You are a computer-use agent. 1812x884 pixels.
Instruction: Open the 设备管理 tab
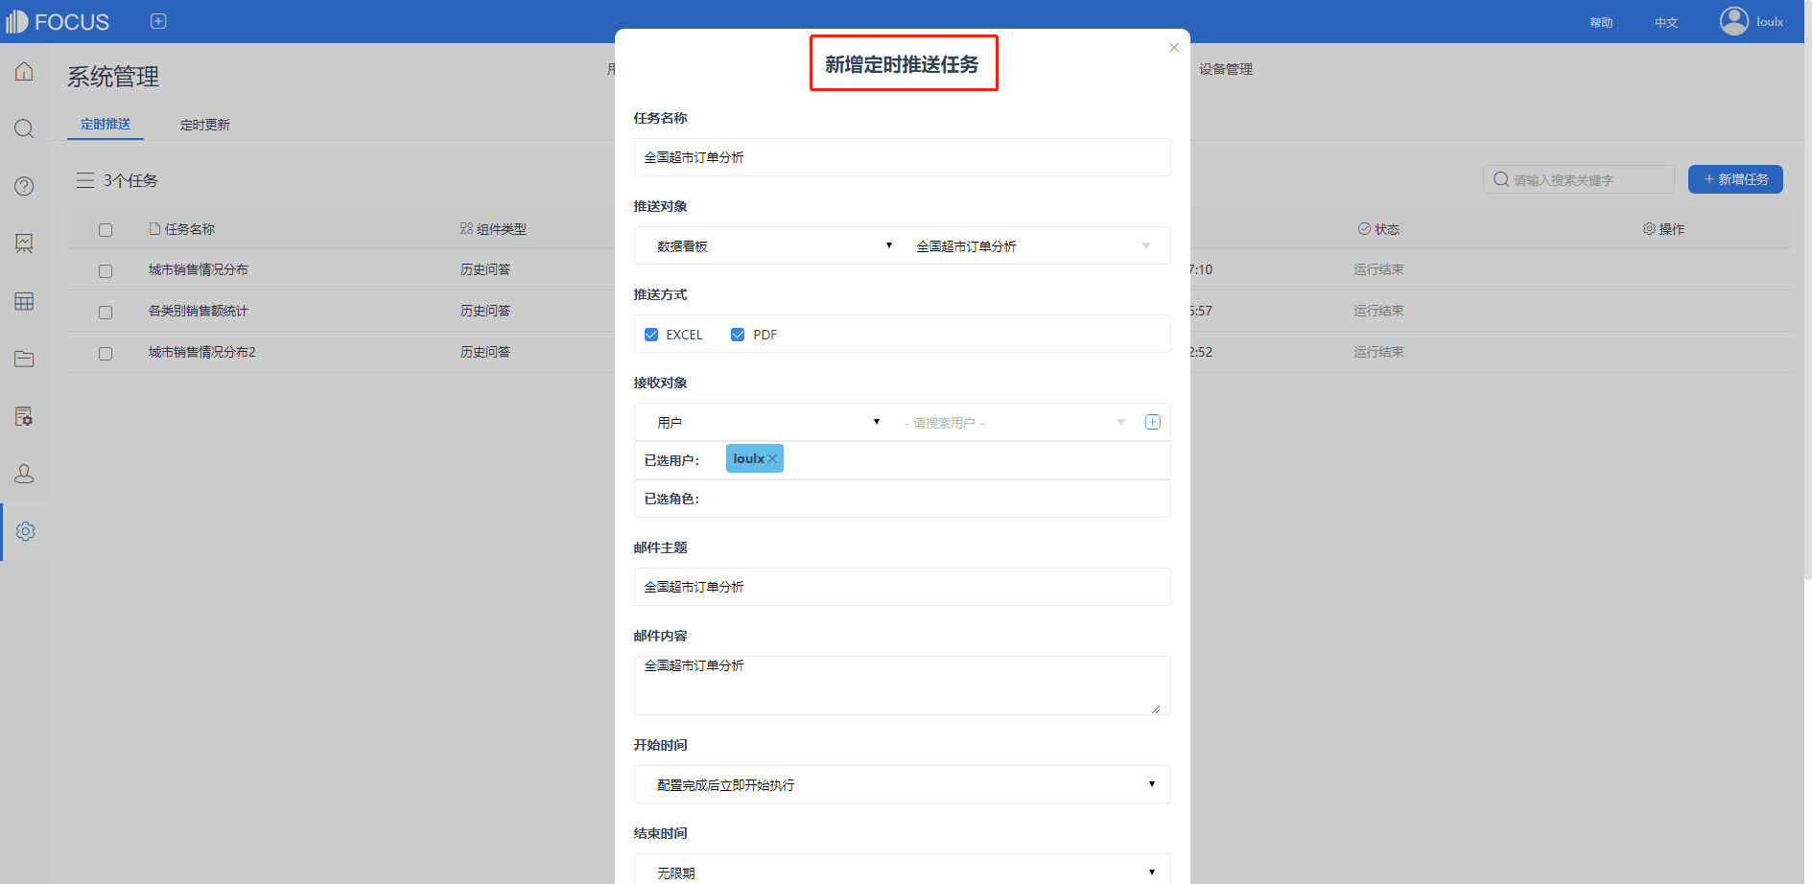(x=1226, y=69)
